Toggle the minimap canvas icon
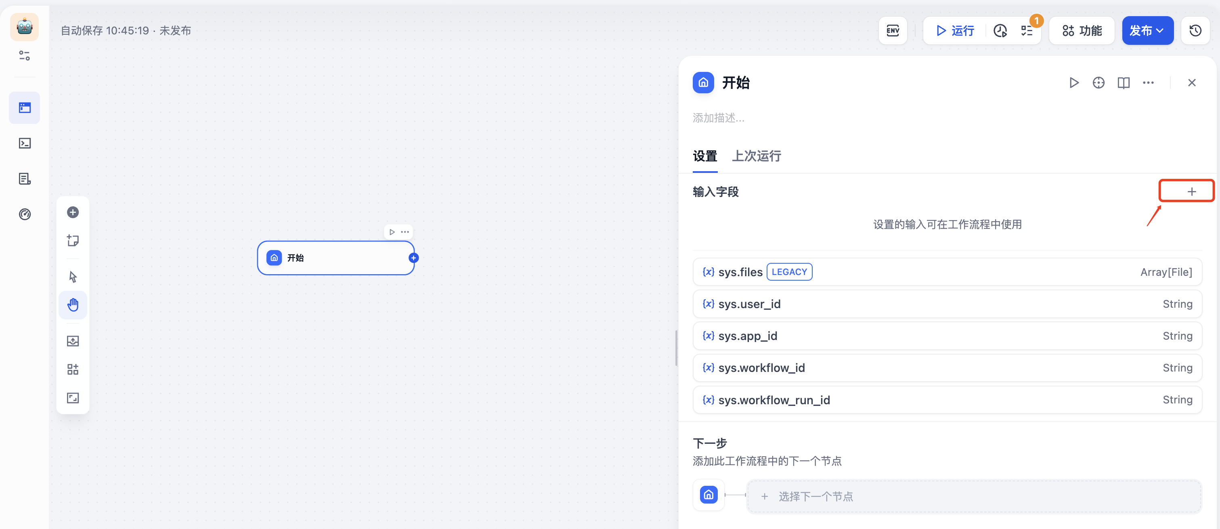 (72, 398)
